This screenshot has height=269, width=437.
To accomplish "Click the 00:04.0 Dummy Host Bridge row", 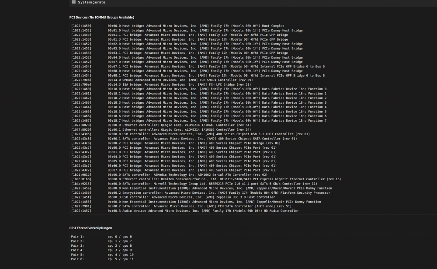I will point(187,57).
